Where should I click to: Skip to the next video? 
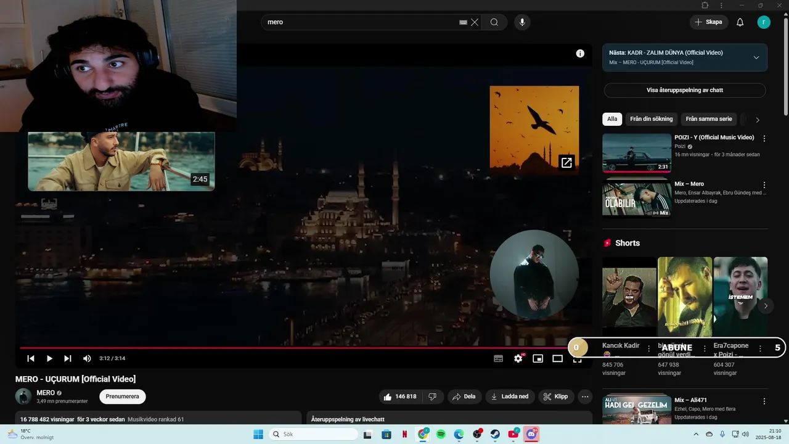pos(68,358)
